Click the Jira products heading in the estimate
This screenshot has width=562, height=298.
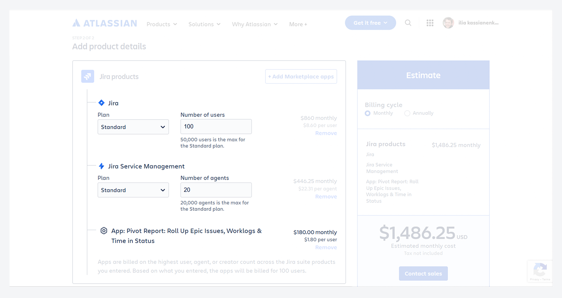pyautogui.click(x=386, y=144)
